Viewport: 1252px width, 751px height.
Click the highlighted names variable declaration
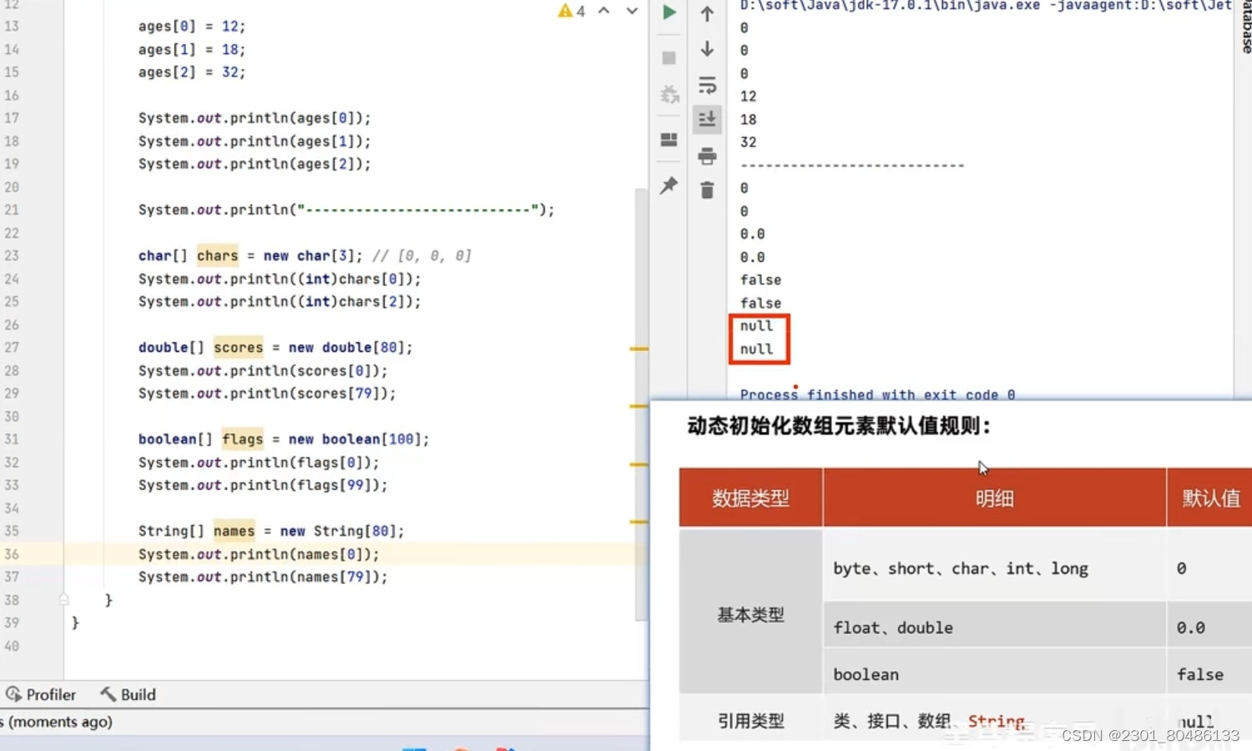(234, 531)
